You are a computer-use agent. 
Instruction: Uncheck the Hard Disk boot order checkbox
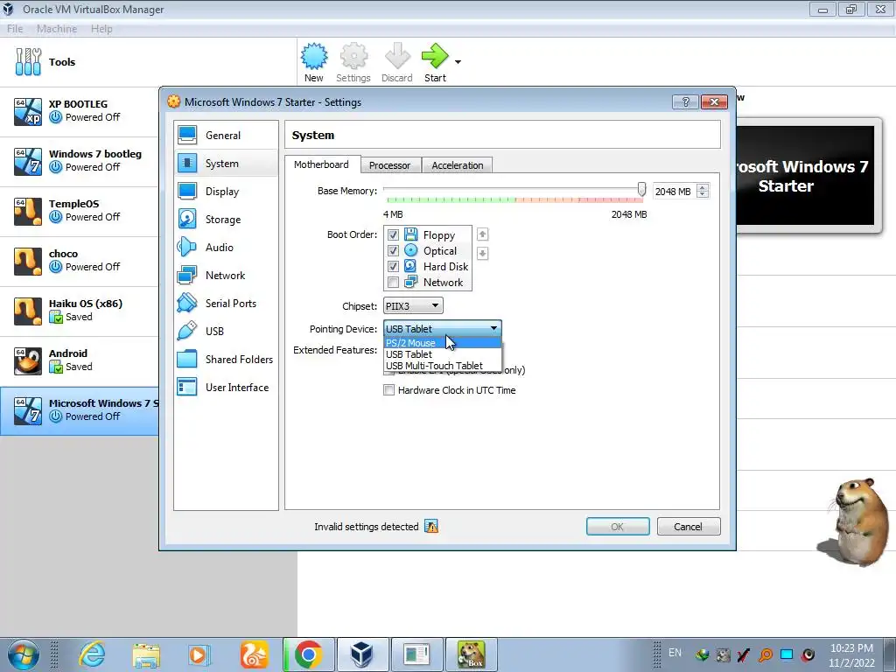[393, 266]
